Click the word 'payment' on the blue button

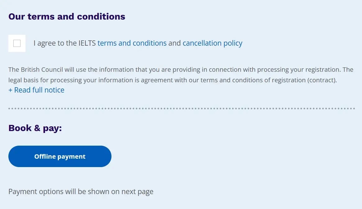(71, 157)
